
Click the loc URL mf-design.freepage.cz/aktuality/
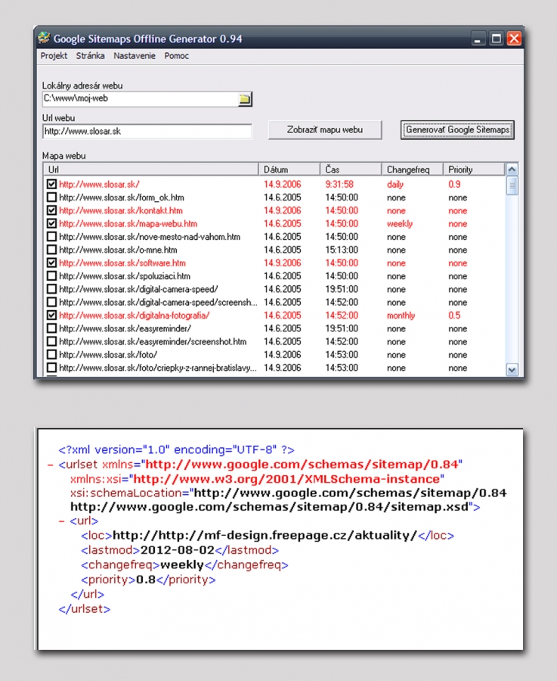point(265,536)
